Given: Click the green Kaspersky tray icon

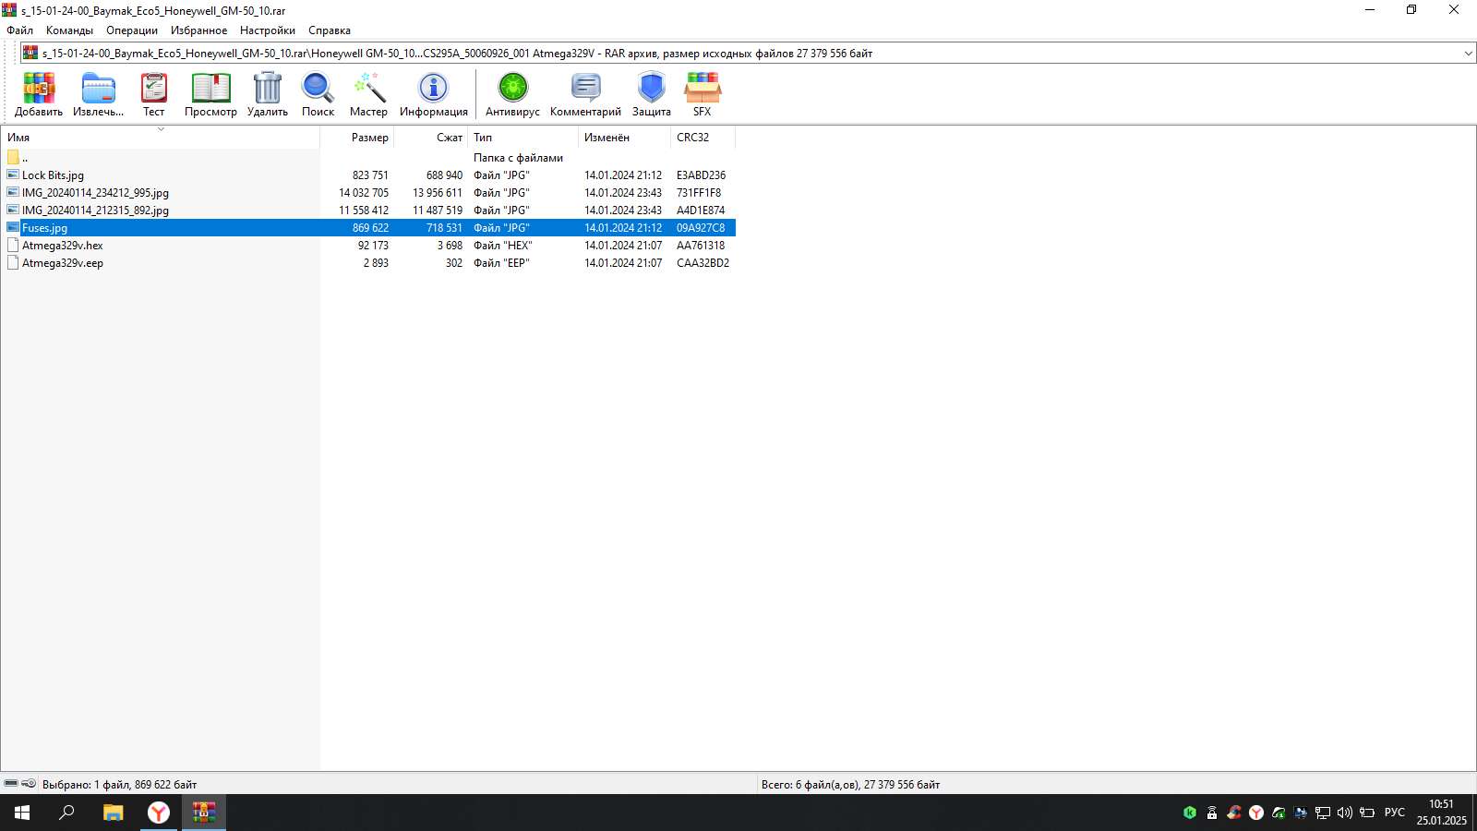Looking at the screenshot, I should 1190,813.
